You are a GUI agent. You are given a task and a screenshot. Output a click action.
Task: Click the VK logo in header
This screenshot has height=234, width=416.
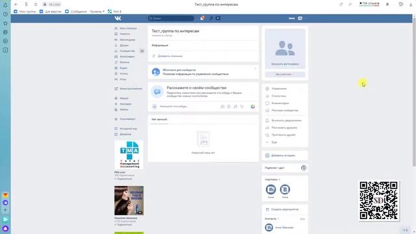click(118, 18)
